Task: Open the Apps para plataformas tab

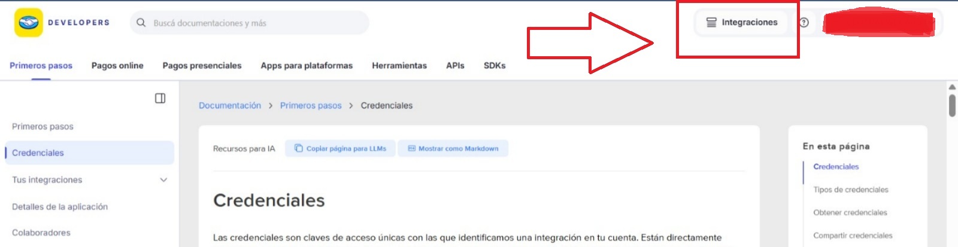Action: coord(307,66)
